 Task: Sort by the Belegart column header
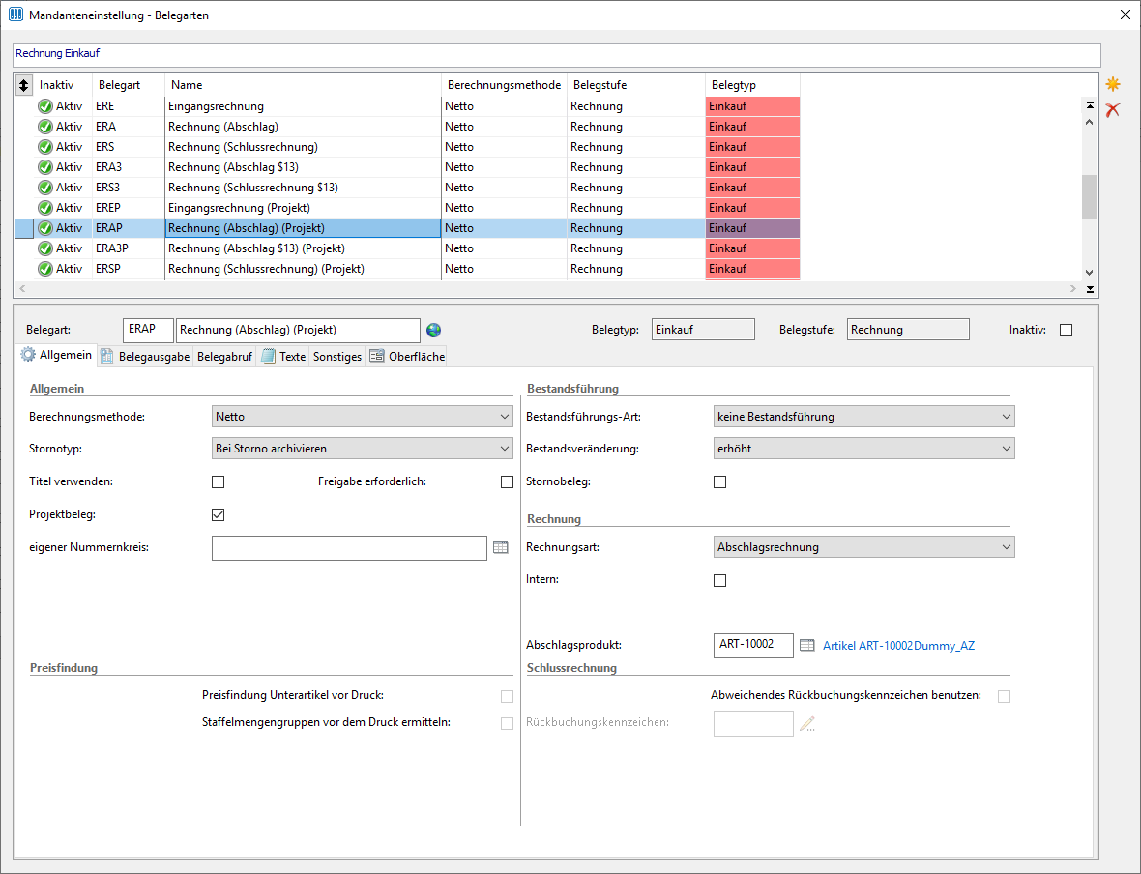129,85
